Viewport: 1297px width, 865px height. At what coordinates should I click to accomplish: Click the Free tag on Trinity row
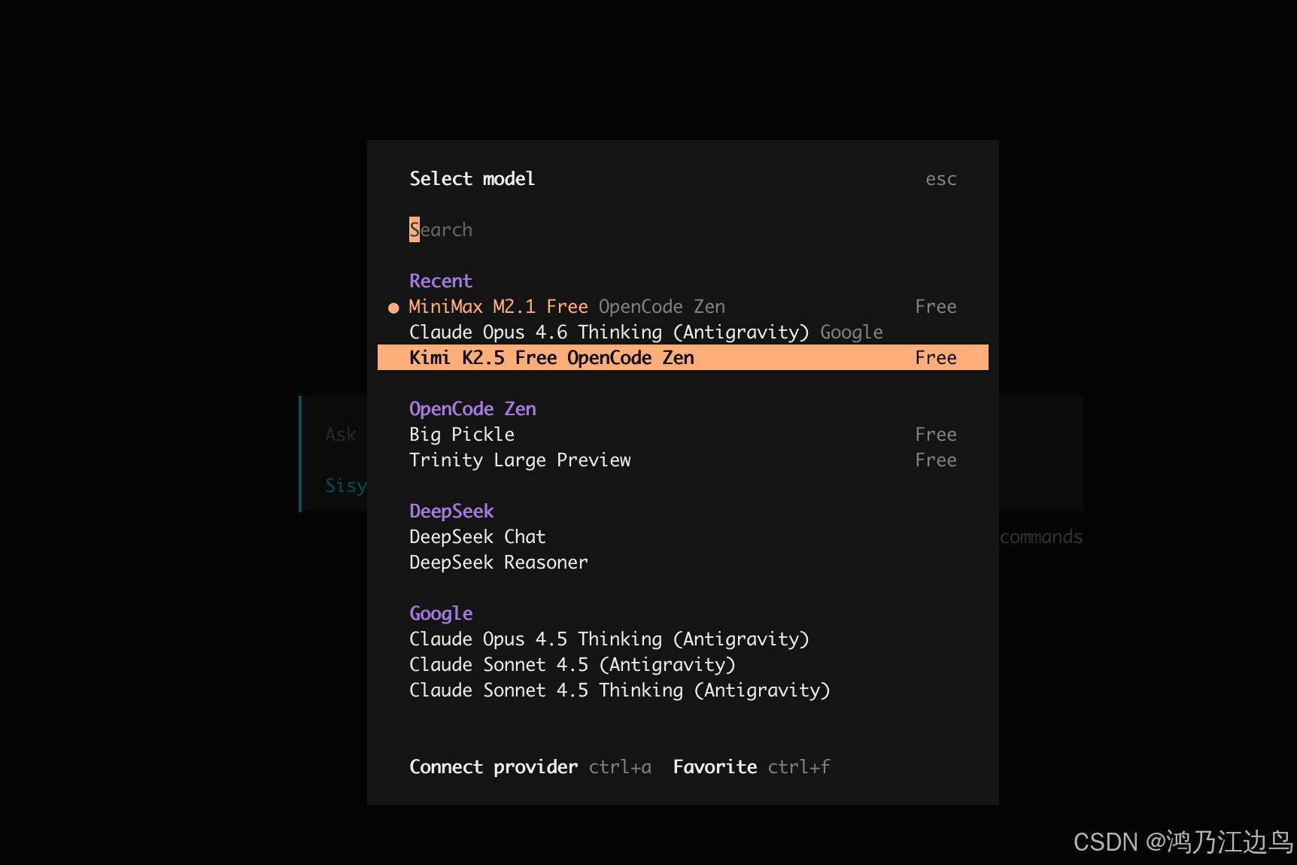coord(936,460)
